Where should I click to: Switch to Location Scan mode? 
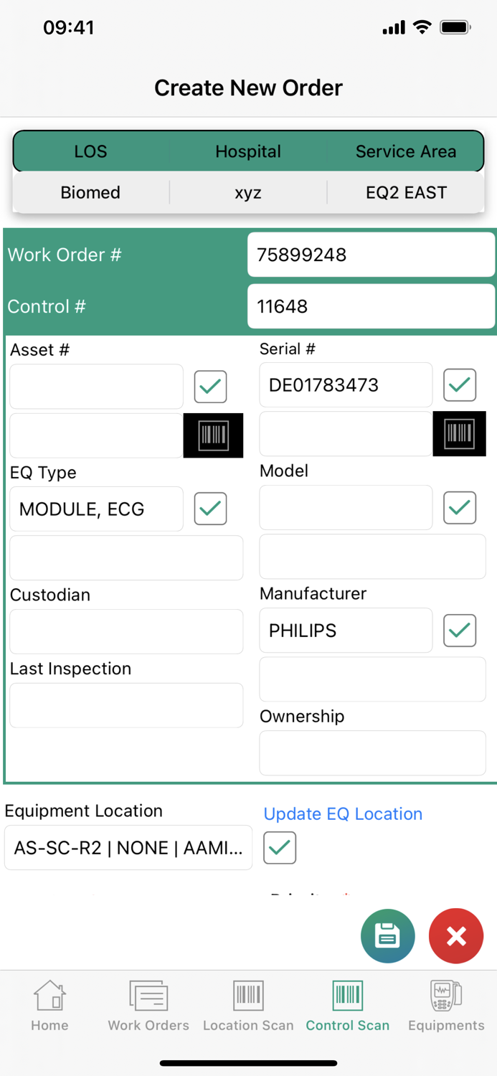pyautogui.click(x=247, y=1004)
